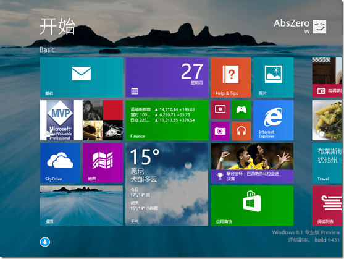Open the SkyDrive tile
The width and height of the screenshot is (344, 259).
[x=60, y=163]
